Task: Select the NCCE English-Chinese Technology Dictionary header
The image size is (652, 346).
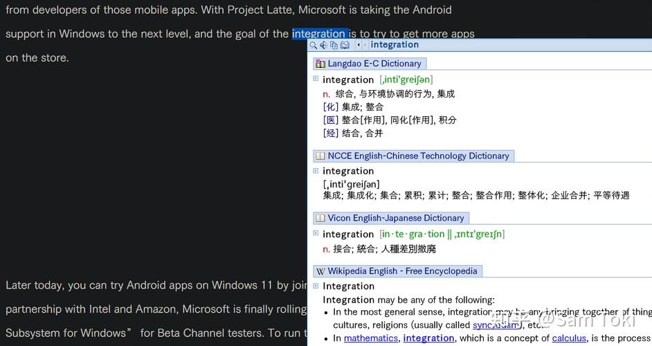Action: click(414, 156)
